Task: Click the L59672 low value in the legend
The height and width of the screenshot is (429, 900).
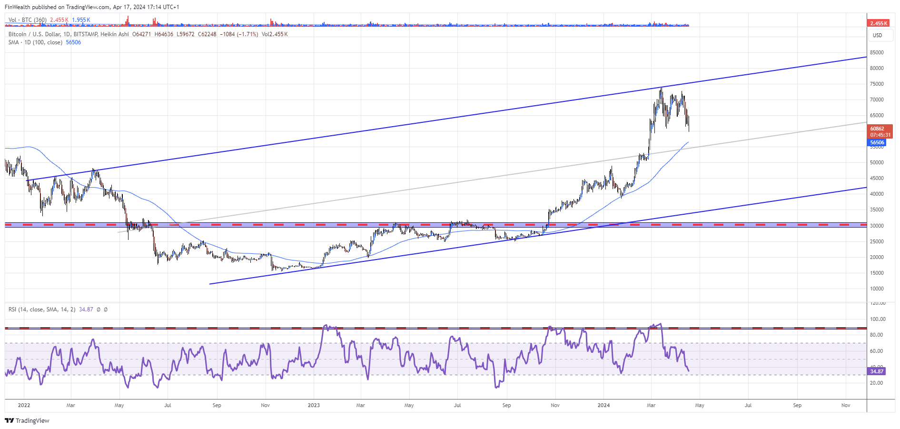Action: coord(185,34)
